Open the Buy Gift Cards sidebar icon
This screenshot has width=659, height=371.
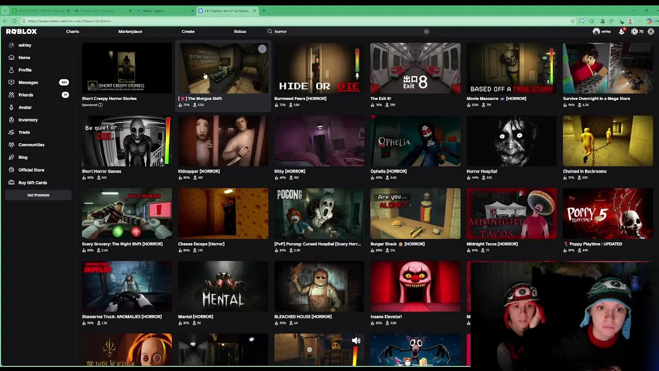(11, 182)
